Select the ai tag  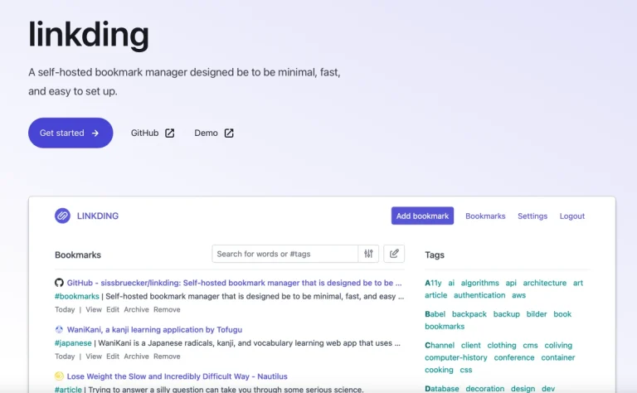tap(451, 283)
